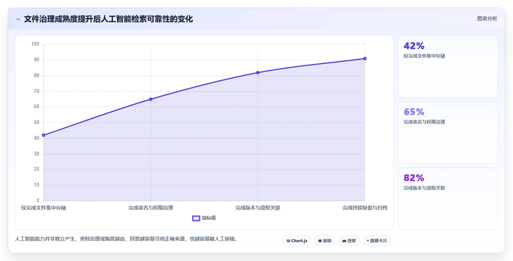Screen dimensions: 513x261
Task: Click card label 完成命名与权限治理
Action: point(424,122)
